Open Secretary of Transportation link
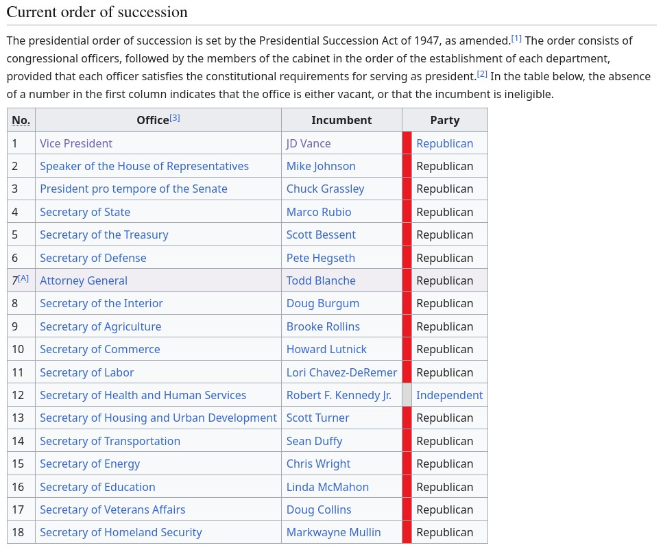 point(110,441)
